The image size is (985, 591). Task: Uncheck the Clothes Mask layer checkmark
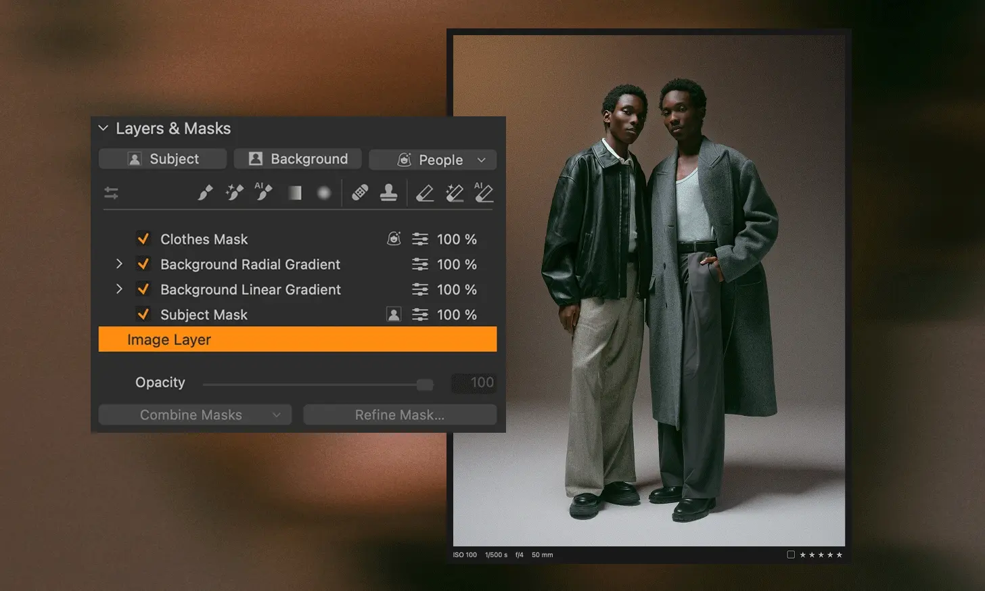click(143, 239)
